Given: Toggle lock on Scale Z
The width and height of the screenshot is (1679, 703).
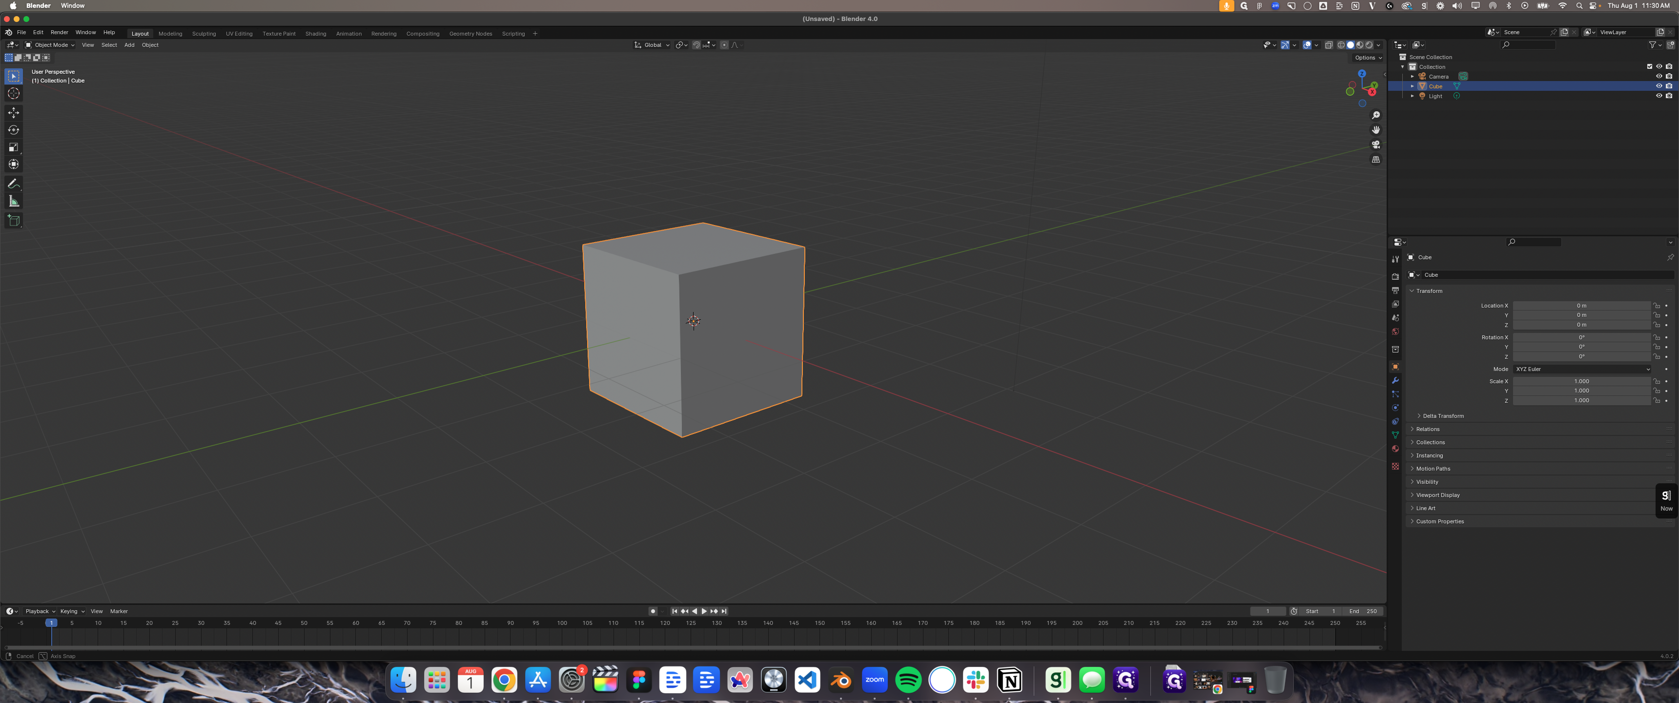Looking at the screenshot, I should pyautogui.click(x=1657, y=400).
